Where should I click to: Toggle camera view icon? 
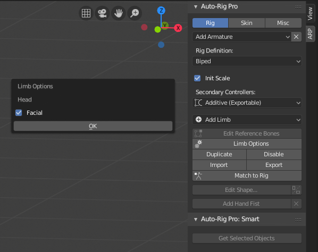(x=102, y=13)
